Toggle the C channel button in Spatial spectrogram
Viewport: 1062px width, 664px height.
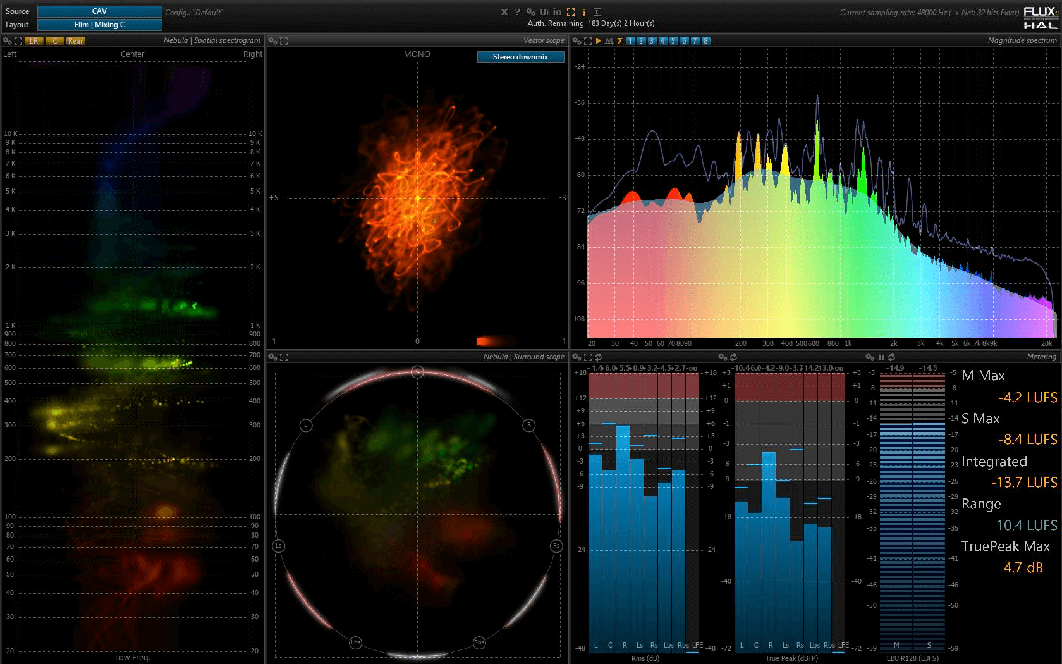click(x=55, y=41)
